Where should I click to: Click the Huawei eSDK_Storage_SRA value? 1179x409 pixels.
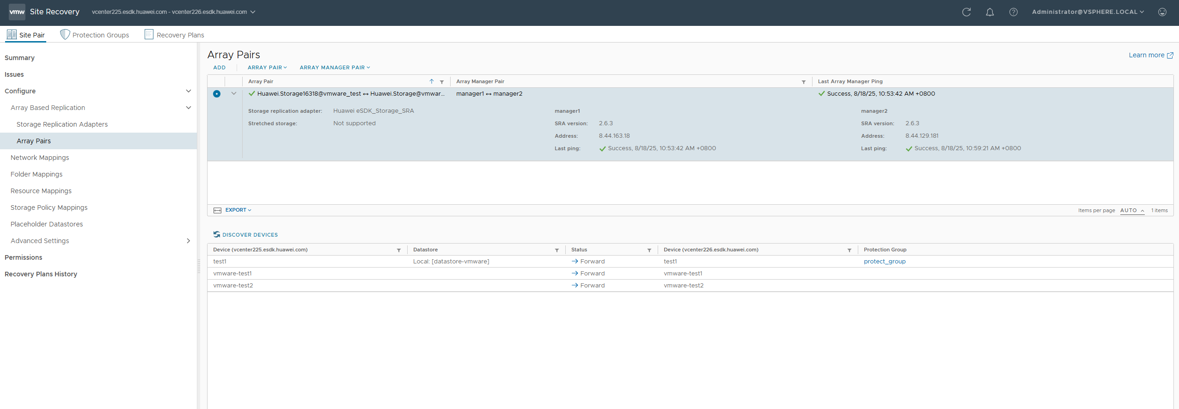(x=373, y=111)
